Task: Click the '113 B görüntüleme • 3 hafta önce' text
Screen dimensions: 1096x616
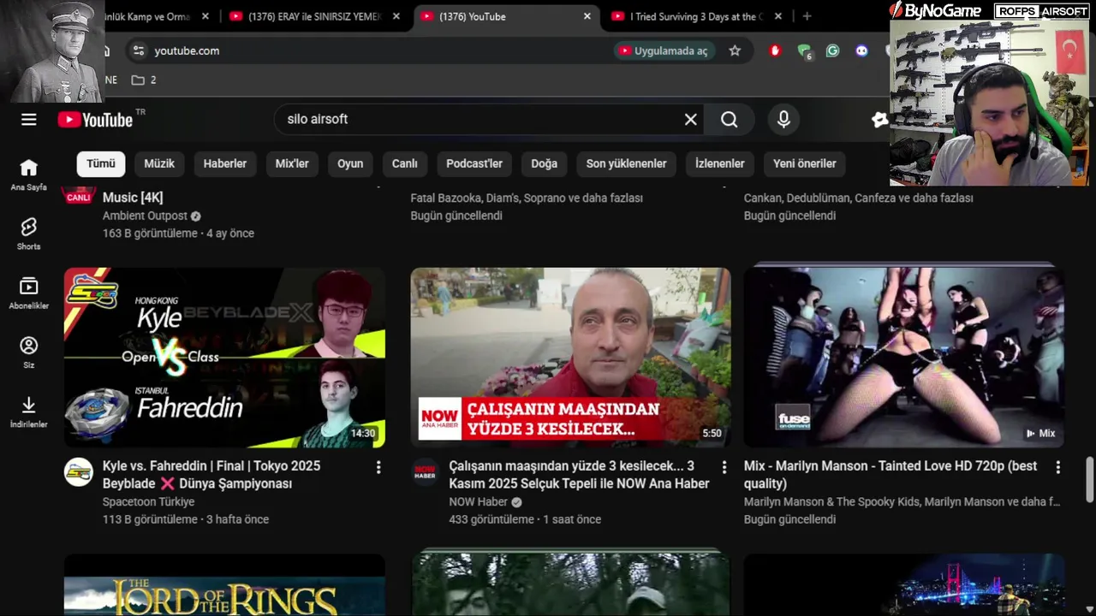Action: click(186, 519)
